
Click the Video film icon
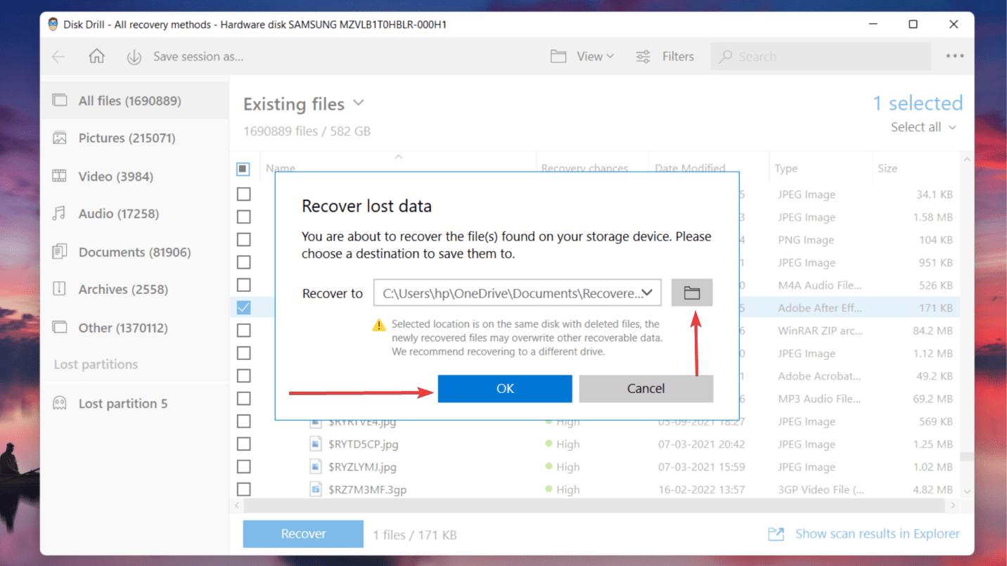coord(60,176)
